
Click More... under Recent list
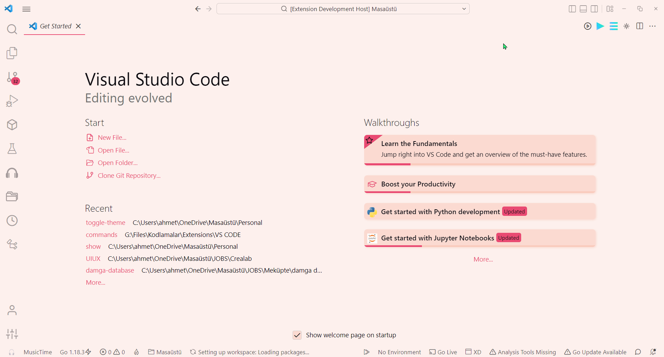tap(96, 283)
